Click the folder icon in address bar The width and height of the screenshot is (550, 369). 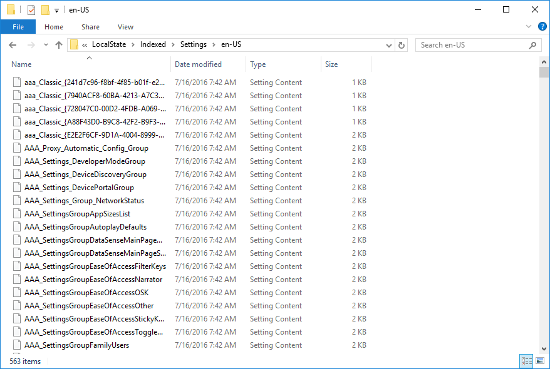coord(74,45)
